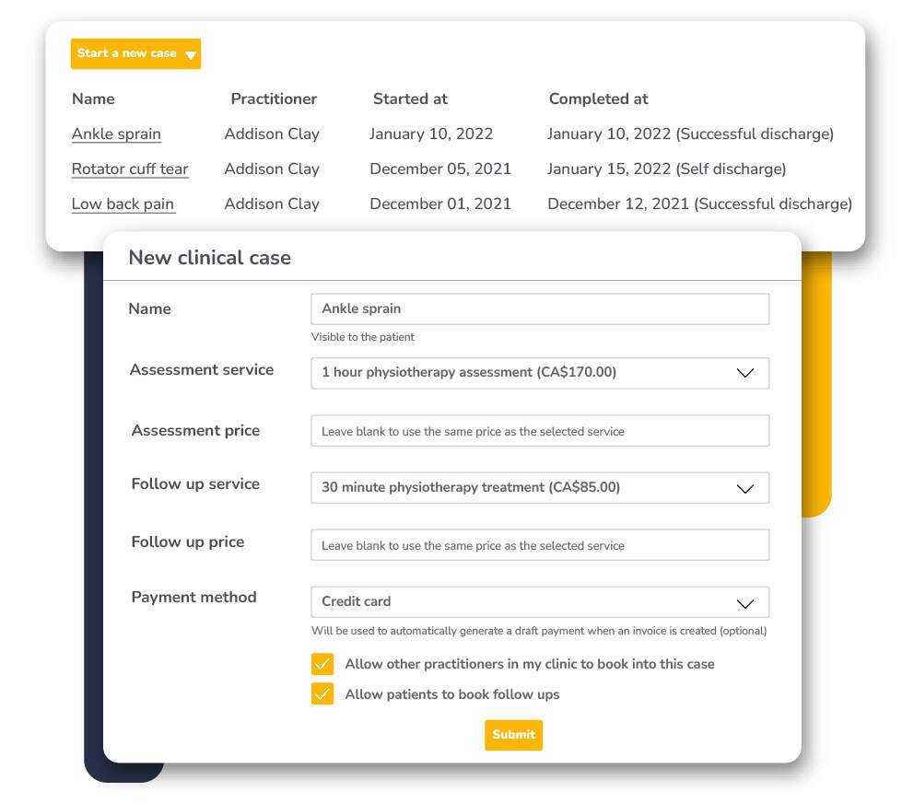Click Ankle sprain's Successful discharge completion date
The image size is (902, 803).
pyautogui.click(x=689, y=134)
